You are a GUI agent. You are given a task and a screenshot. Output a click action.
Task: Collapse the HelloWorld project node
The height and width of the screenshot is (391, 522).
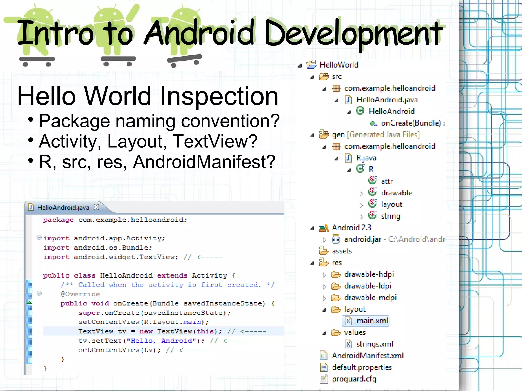click(300, 66)
